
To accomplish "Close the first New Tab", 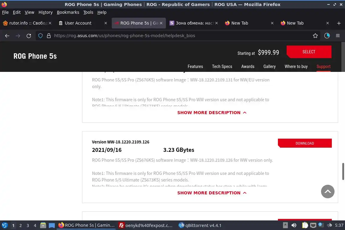I will 272,23.
